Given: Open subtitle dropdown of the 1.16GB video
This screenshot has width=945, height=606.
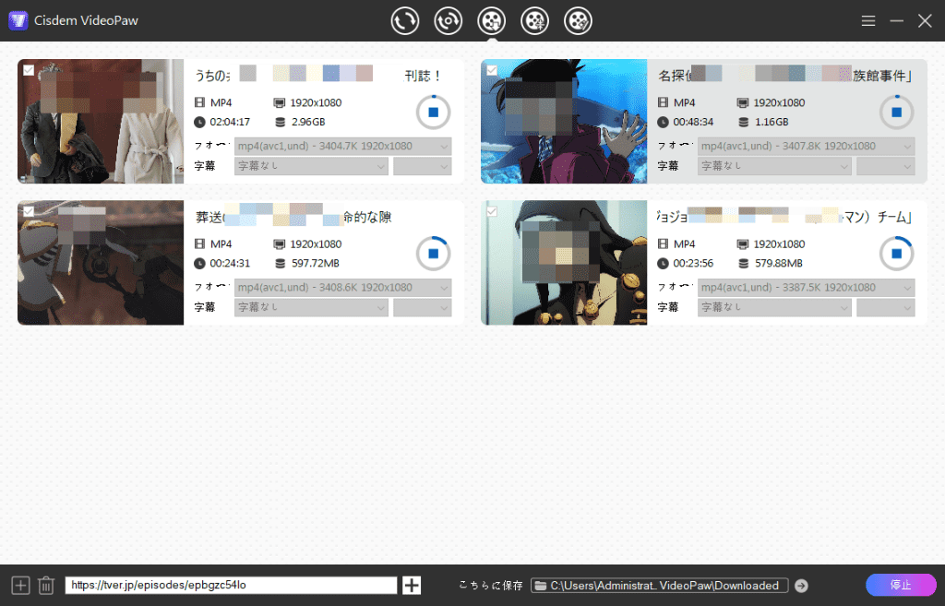Looking at the screenshot, I should click(x=773, y=166).
